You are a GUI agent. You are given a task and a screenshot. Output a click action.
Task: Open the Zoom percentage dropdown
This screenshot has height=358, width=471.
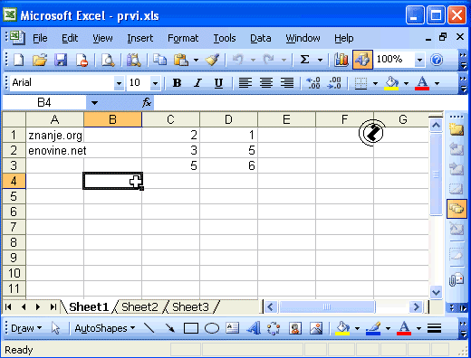pyautogui.click(x=419, y=60)
